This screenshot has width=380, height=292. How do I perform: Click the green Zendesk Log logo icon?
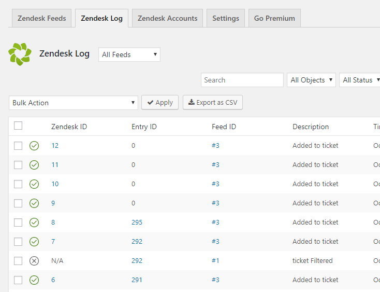(x=20, y=54)
